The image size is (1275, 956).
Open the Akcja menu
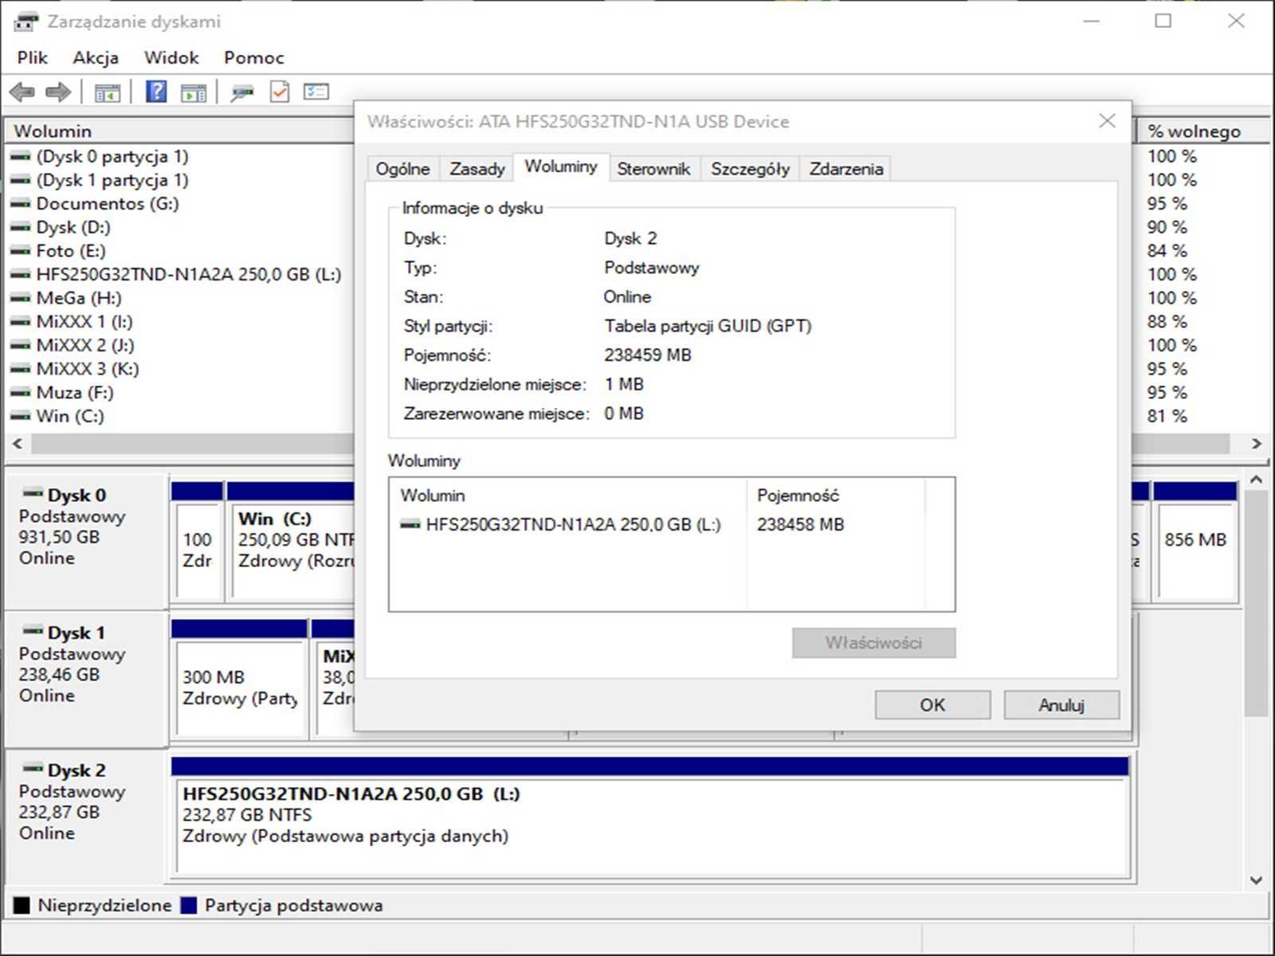pyautogui.click(x=96, y=57)
